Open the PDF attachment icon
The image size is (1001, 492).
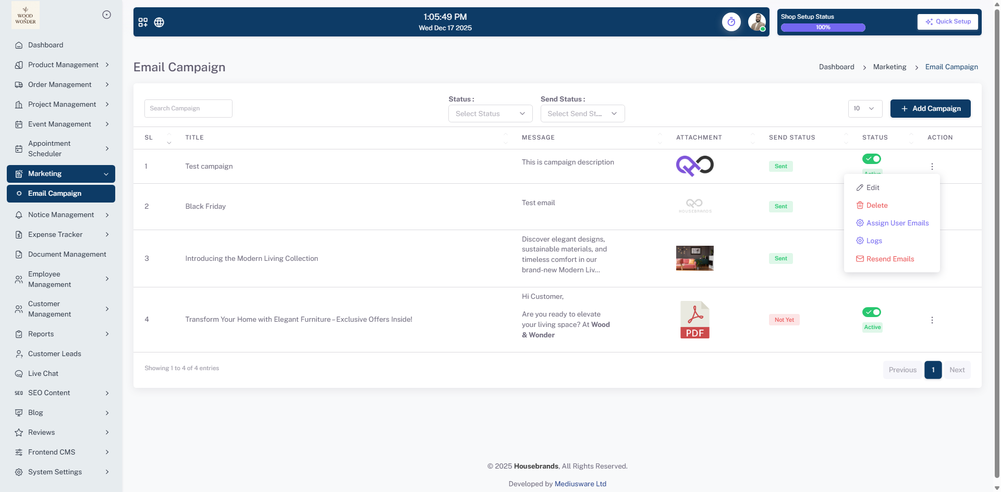click(x=694, y=320)
